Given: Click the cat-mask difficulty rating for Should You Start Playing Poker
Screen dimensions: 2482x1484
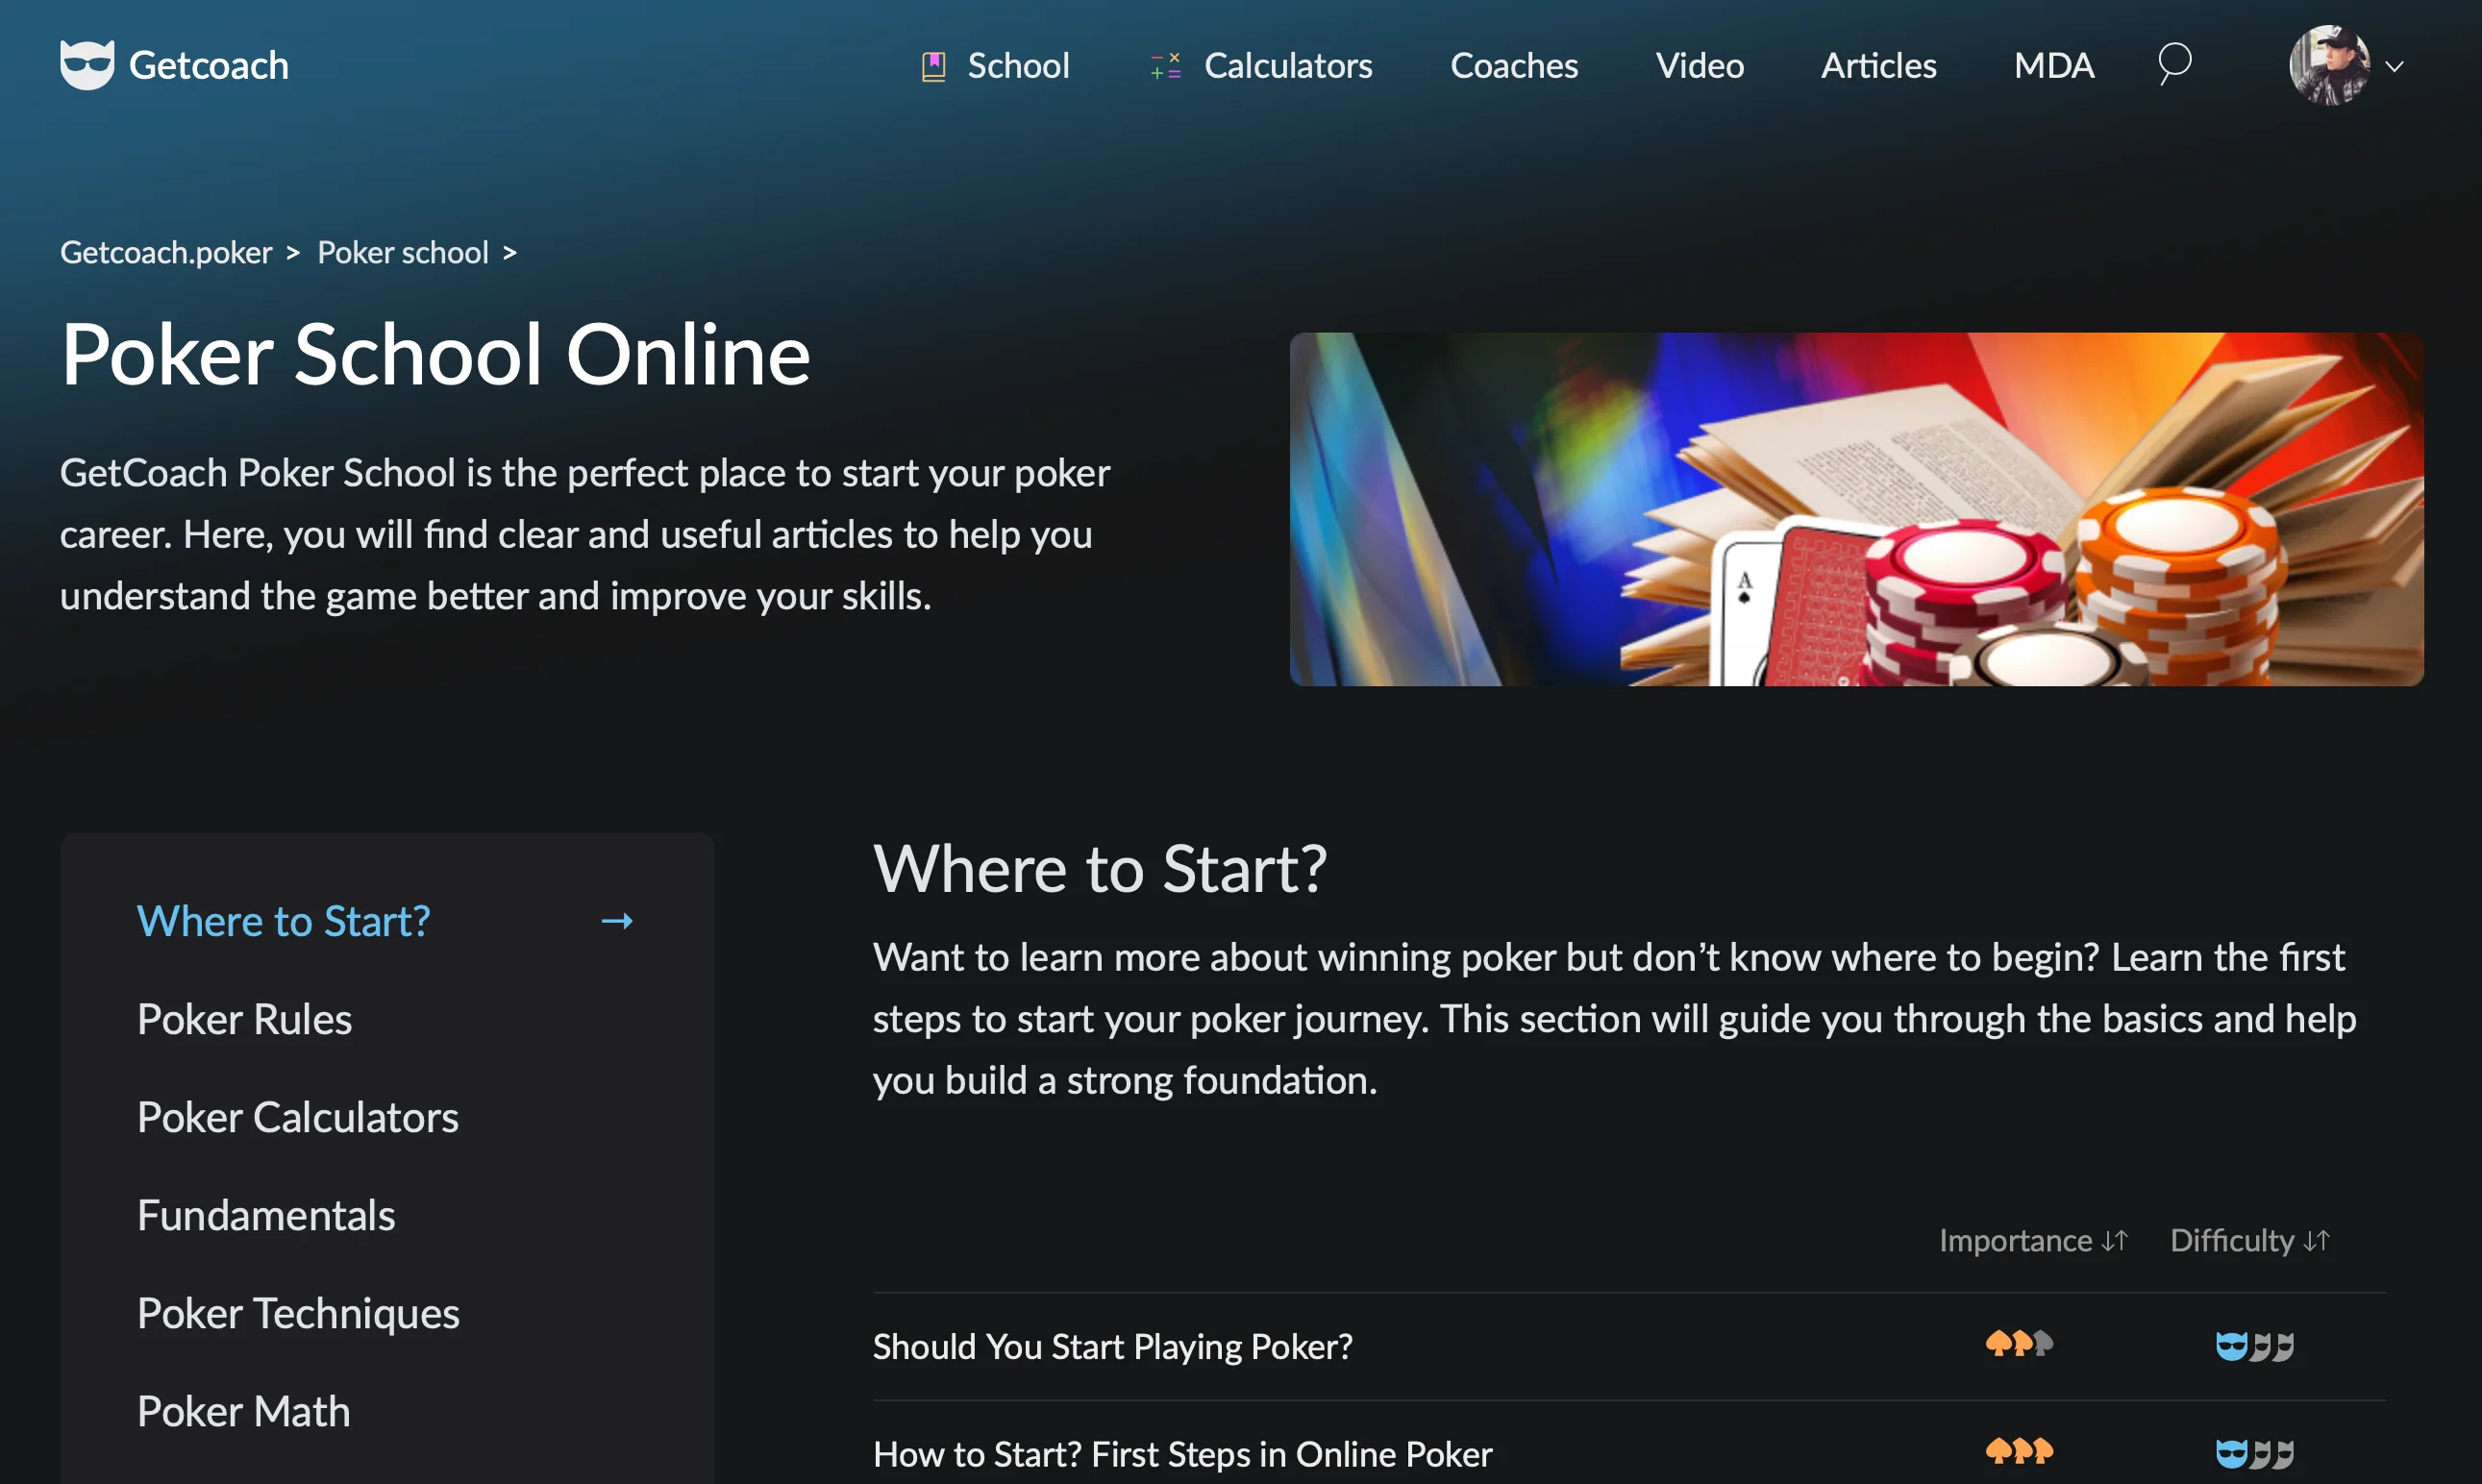Looking at the screenshot, I should click(2254, 1346).
